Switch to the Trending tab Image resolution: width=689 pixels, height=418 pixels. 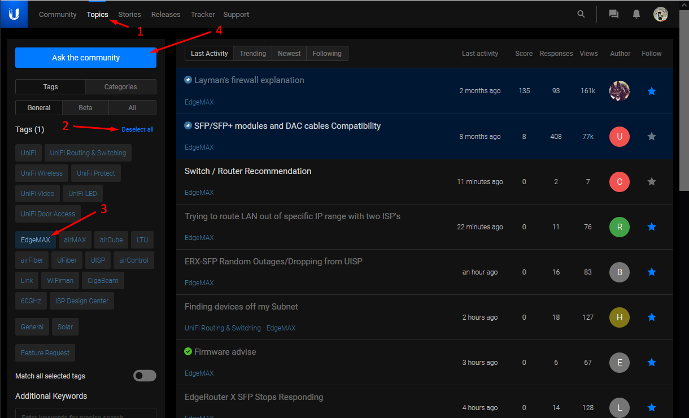(x=252, y=54)
